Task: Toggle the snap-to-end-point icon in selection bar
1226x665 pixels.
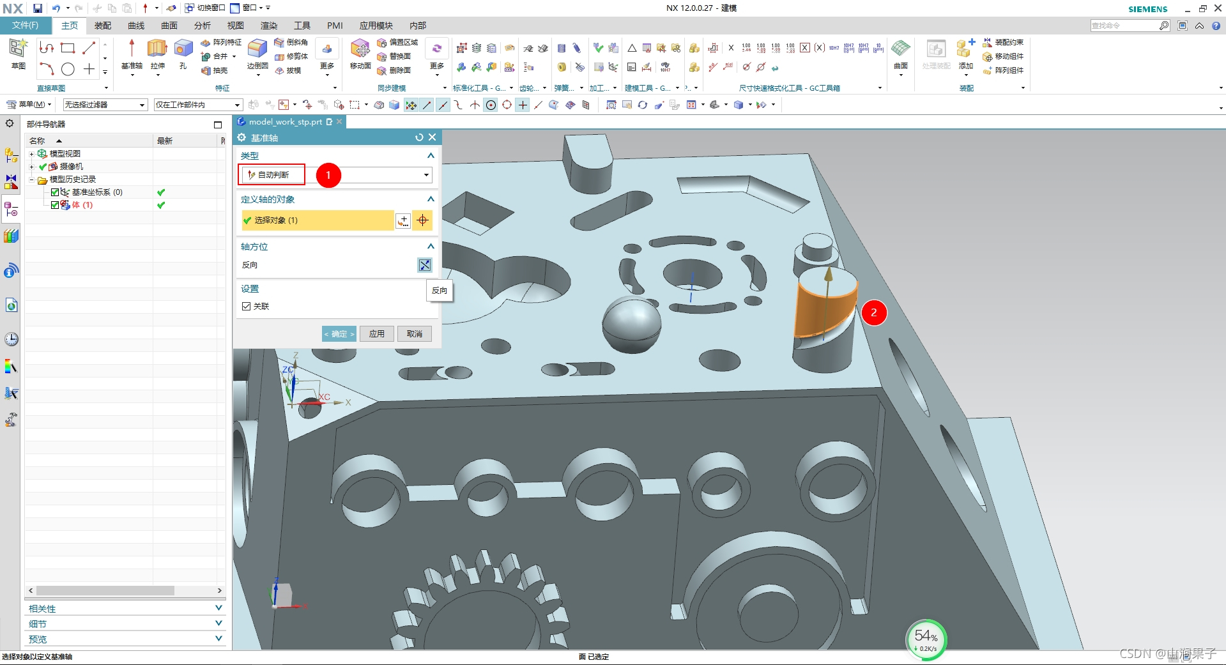Action: (427, 105)
